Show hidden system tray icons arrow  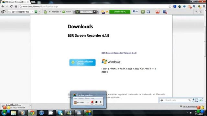click(x=187, y=113)
